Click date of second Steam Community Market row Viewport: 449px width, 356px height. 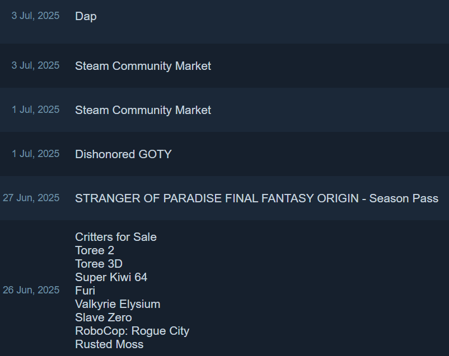tap(35, 110)
